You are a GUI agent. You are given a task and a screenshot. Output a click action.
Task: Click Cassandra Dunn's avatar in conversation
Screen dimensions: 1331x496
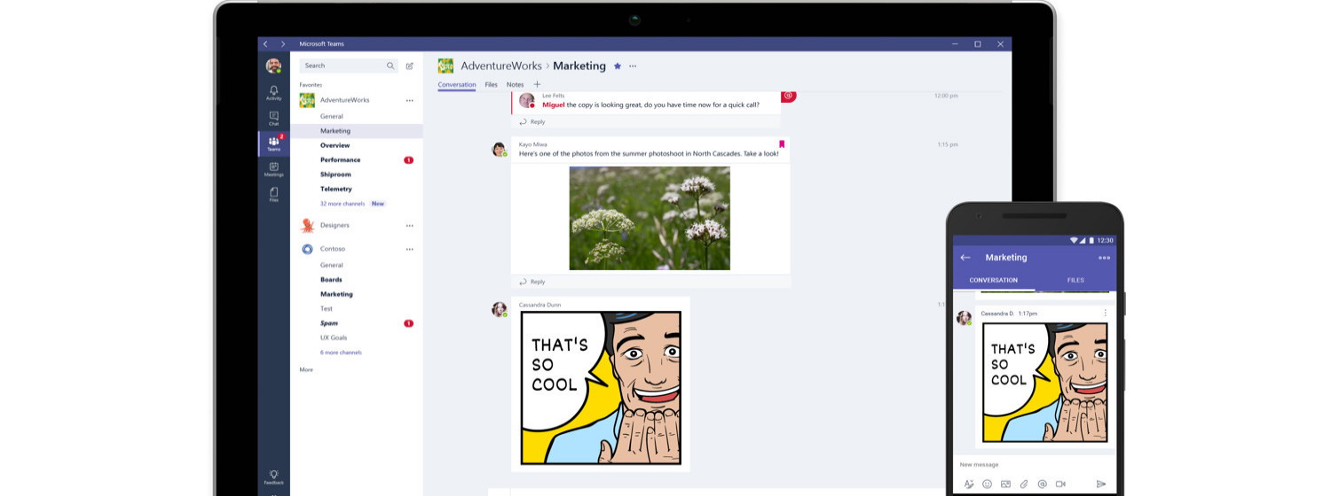500,309
